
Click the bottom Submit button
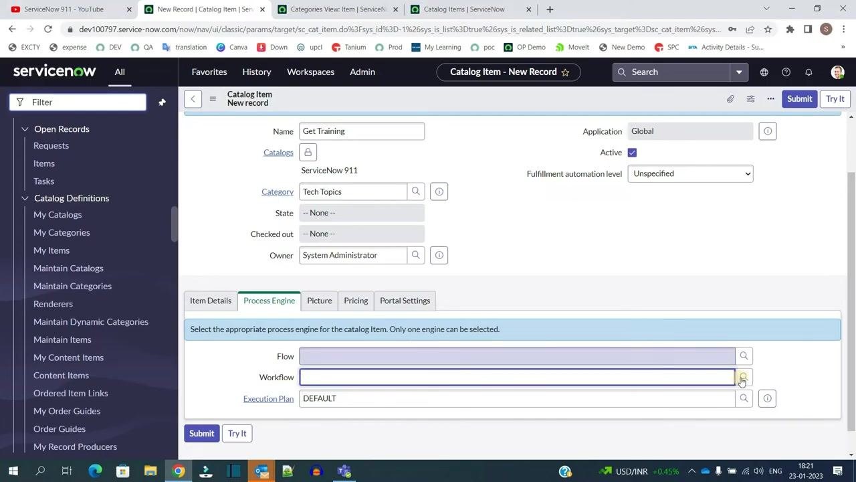click(201, 434)
